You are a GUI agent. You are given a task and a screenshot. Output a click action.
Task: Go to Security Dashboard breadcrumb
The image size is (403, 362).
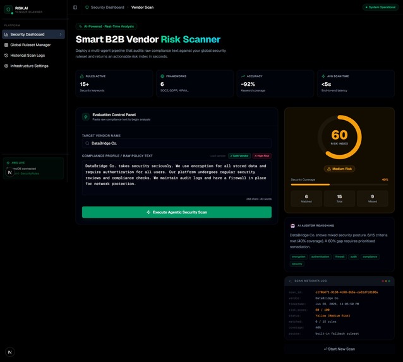click(x=107, y=8)
